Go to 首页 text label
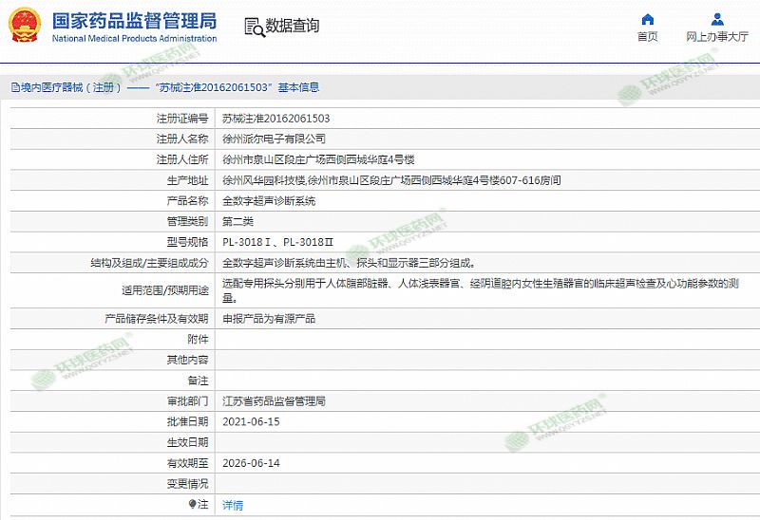Screen dimensions: 760x520 (647, 37)
